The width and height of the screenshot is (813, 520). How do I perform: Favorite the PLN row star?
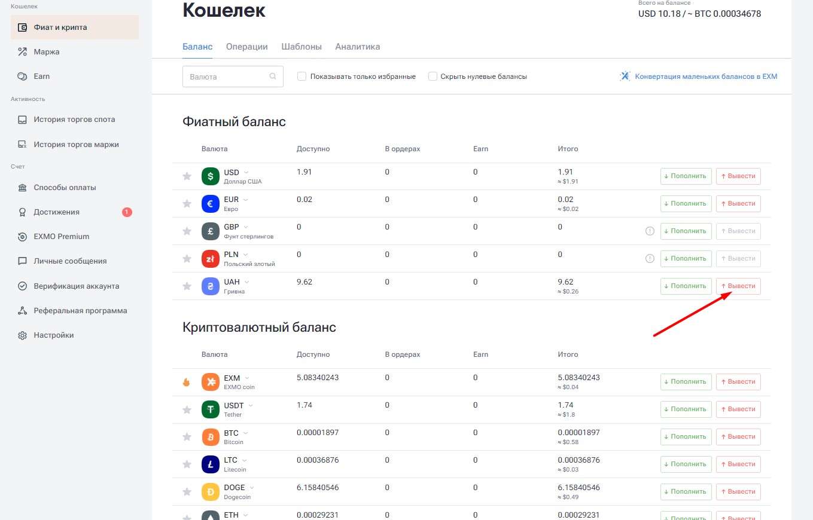pyautogui.click(x=187, y=259)
